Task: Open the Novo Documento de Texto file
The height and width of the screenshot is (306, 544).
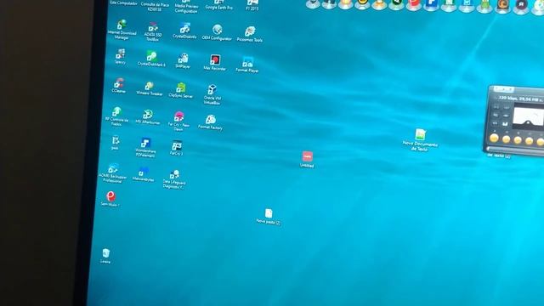Action: point(420,134)
